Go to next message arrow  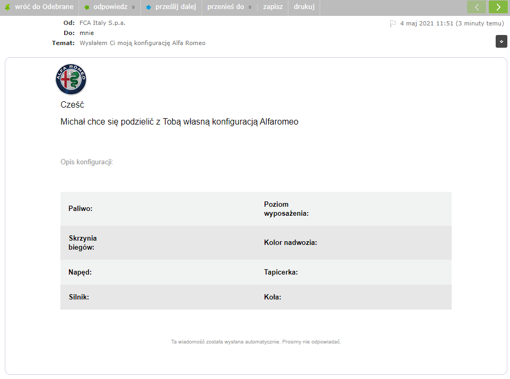pos(498,7)
